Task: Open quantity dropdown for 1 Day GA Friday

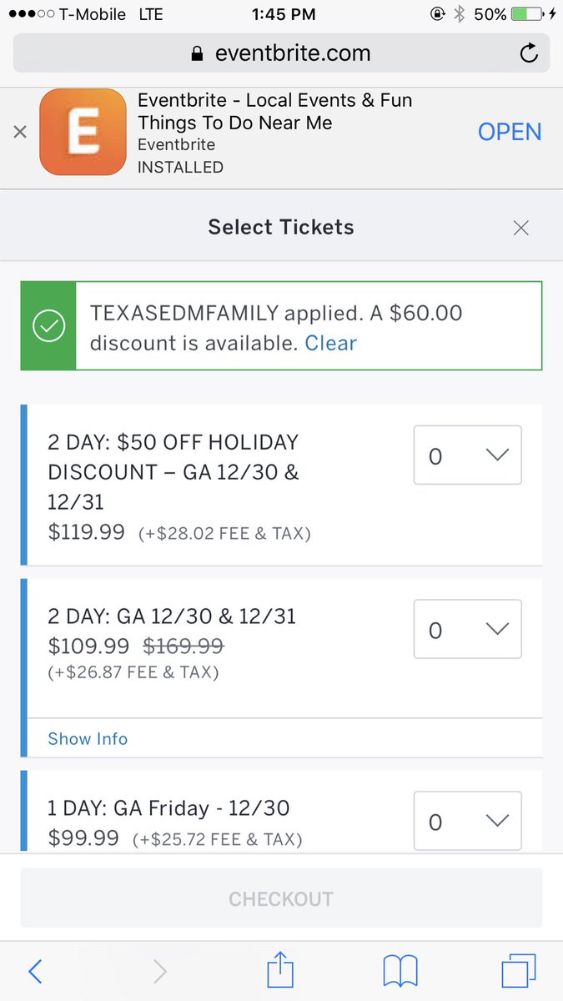Action: click(467, 821)
